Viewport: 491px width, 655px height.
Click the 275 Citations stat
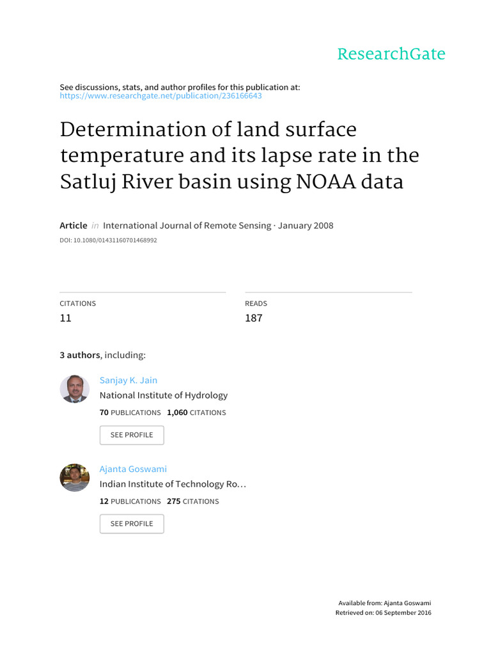[x=192, y=501]
